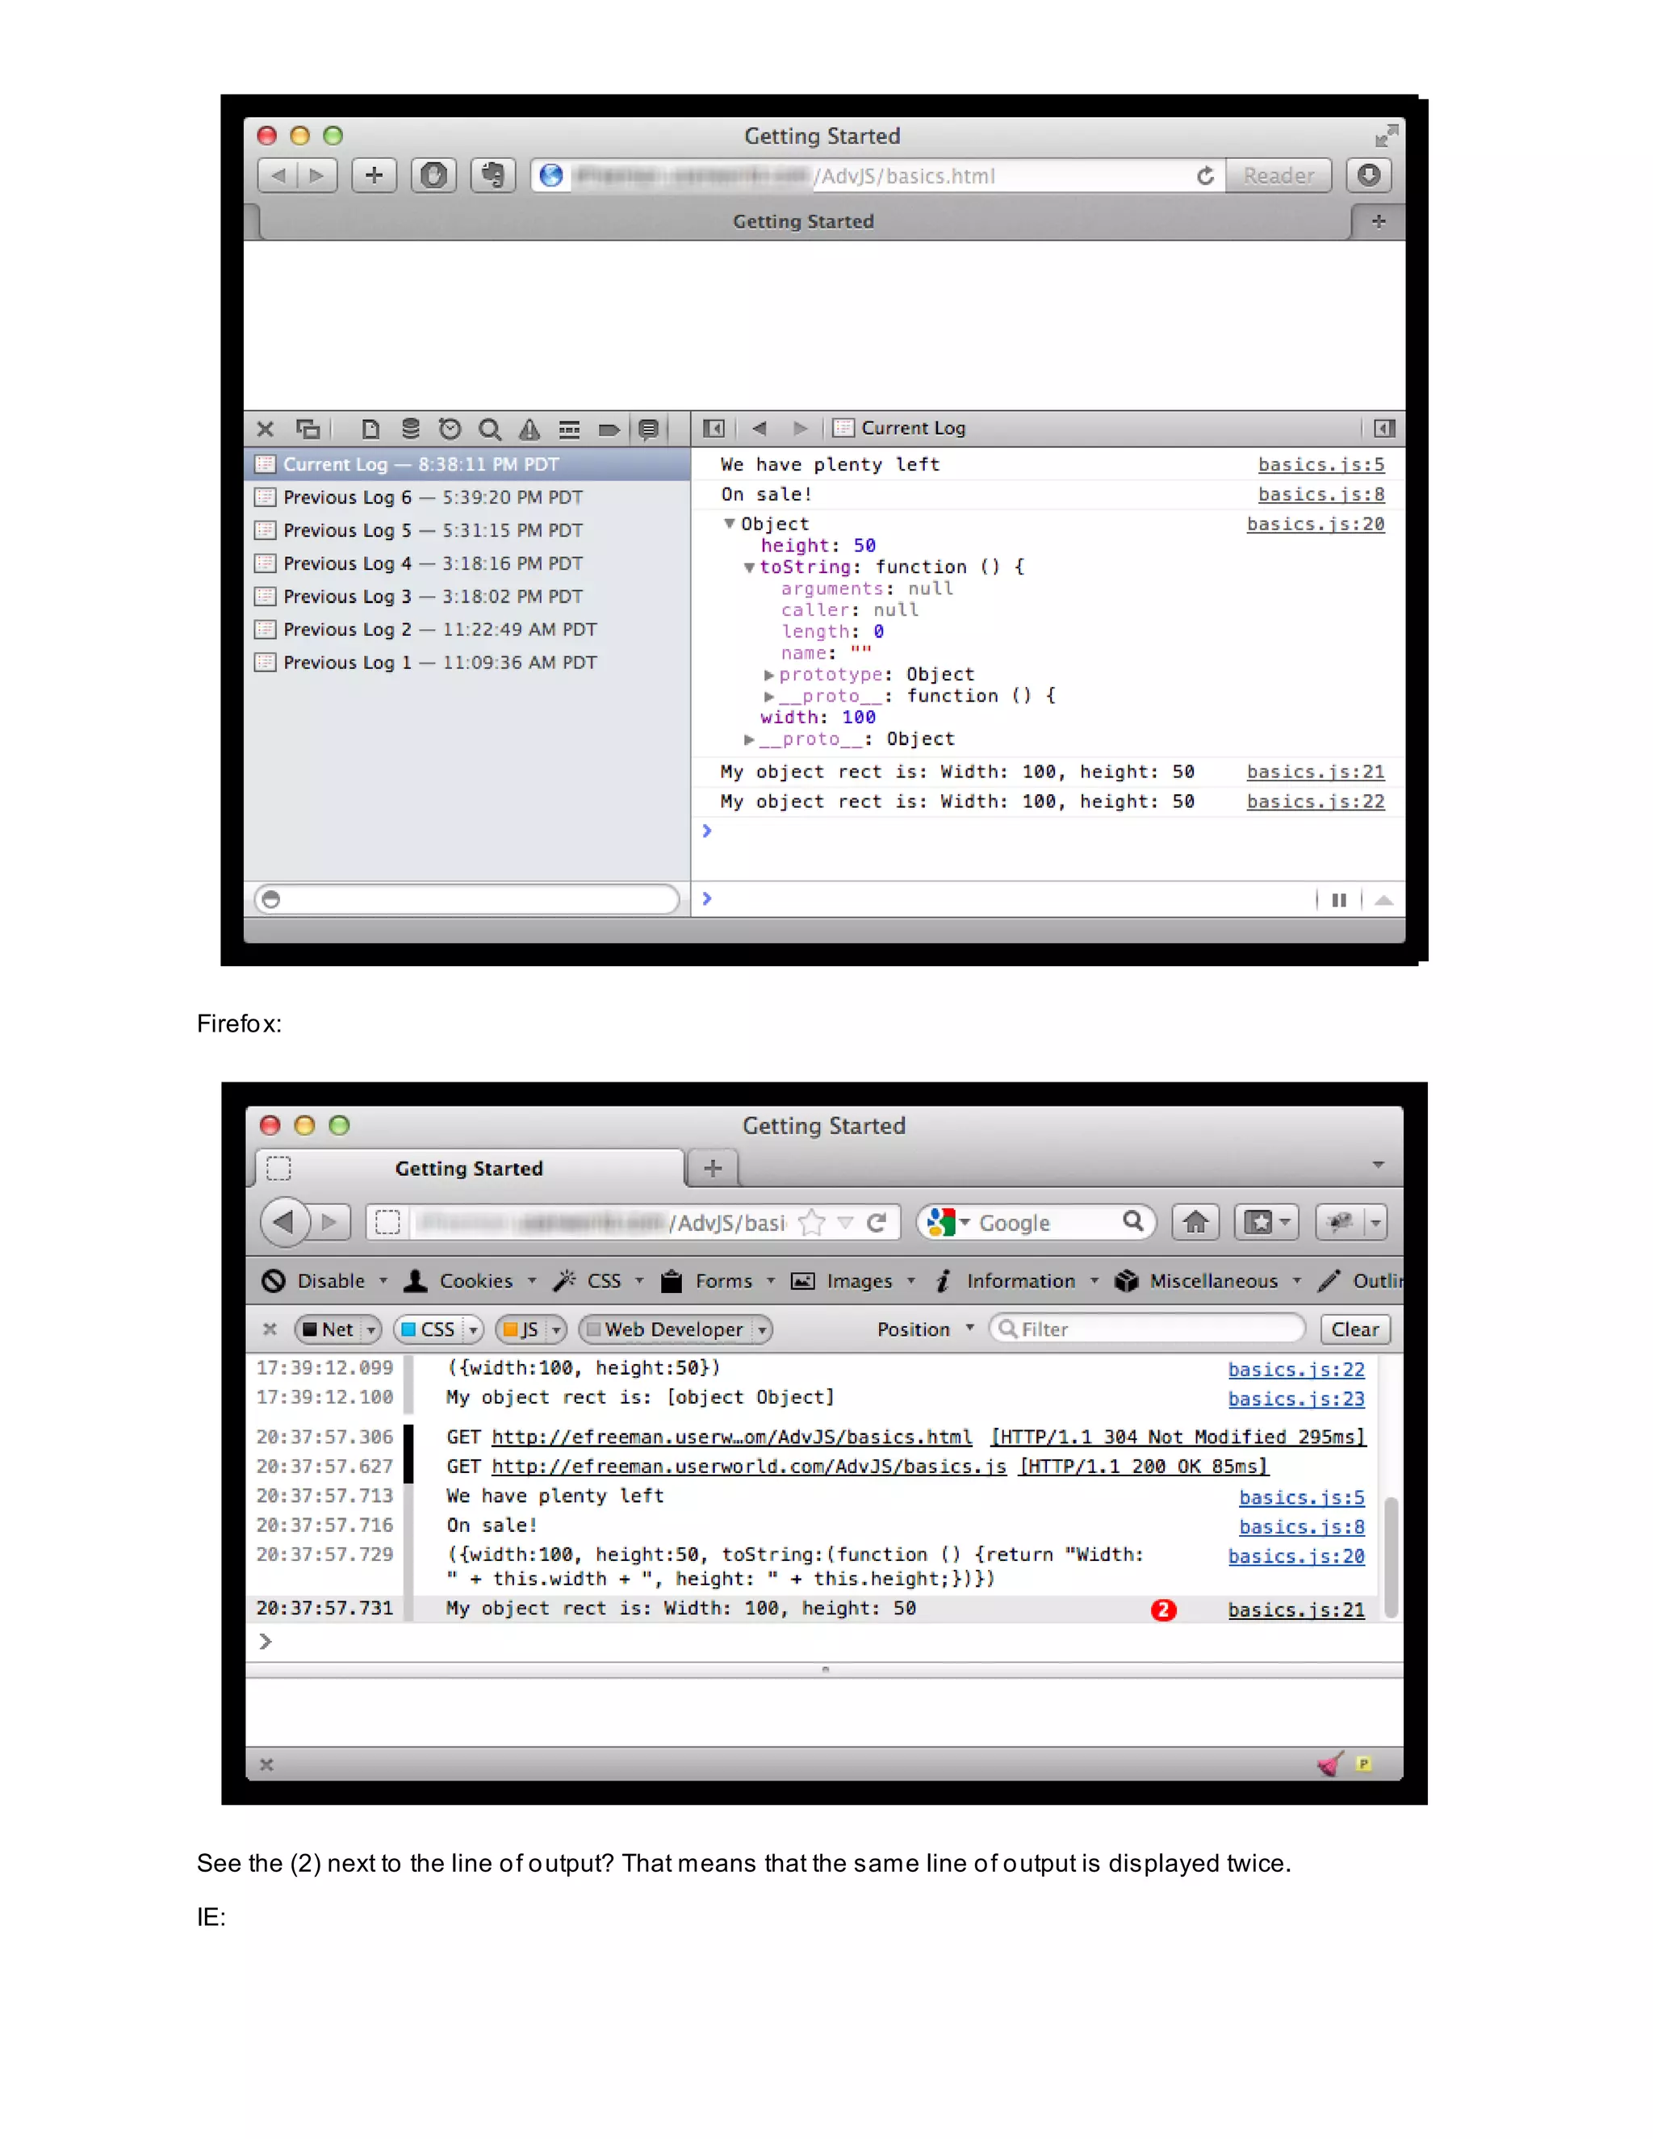Open Position dropdown in Firefox console

point(926,1329)
